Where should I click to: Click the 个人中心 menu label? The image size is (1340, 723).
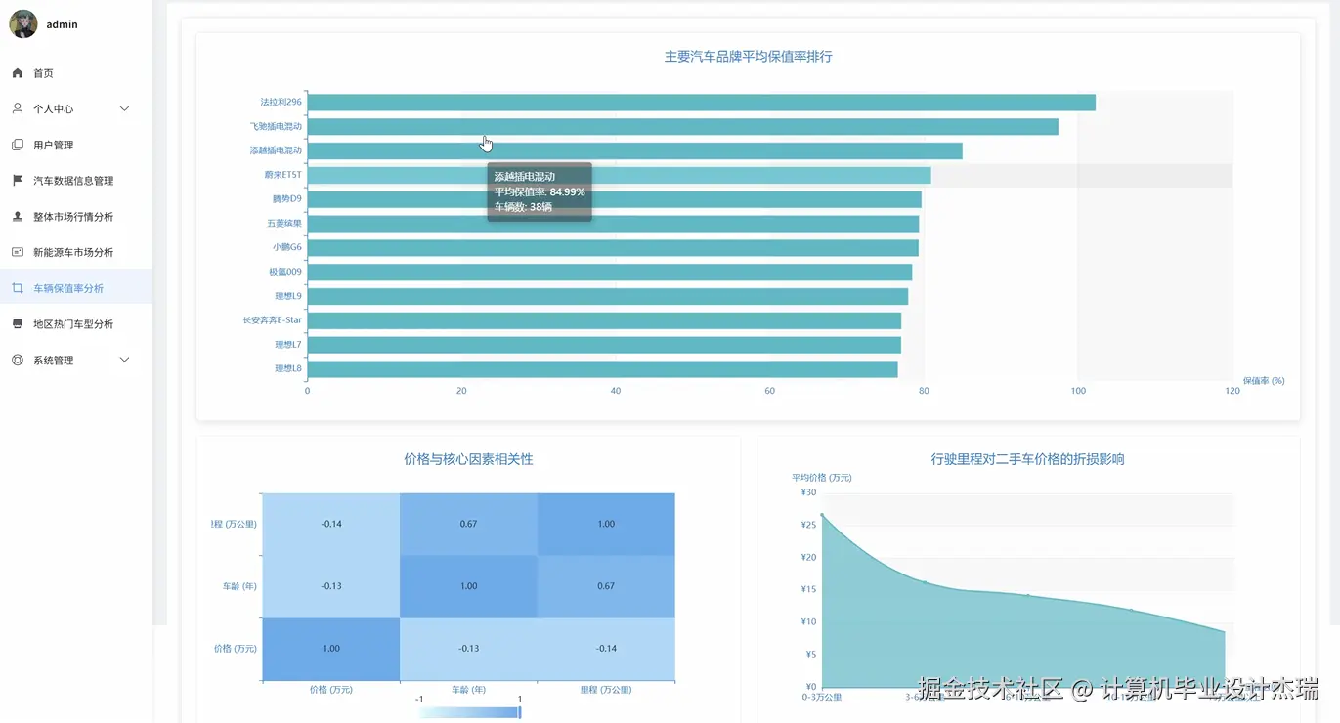click(53, 109)
